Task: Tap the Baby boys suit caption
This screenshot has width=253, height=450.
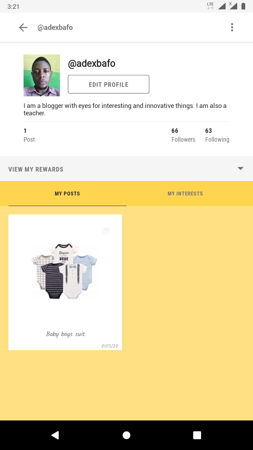Action: coord(65,334)
